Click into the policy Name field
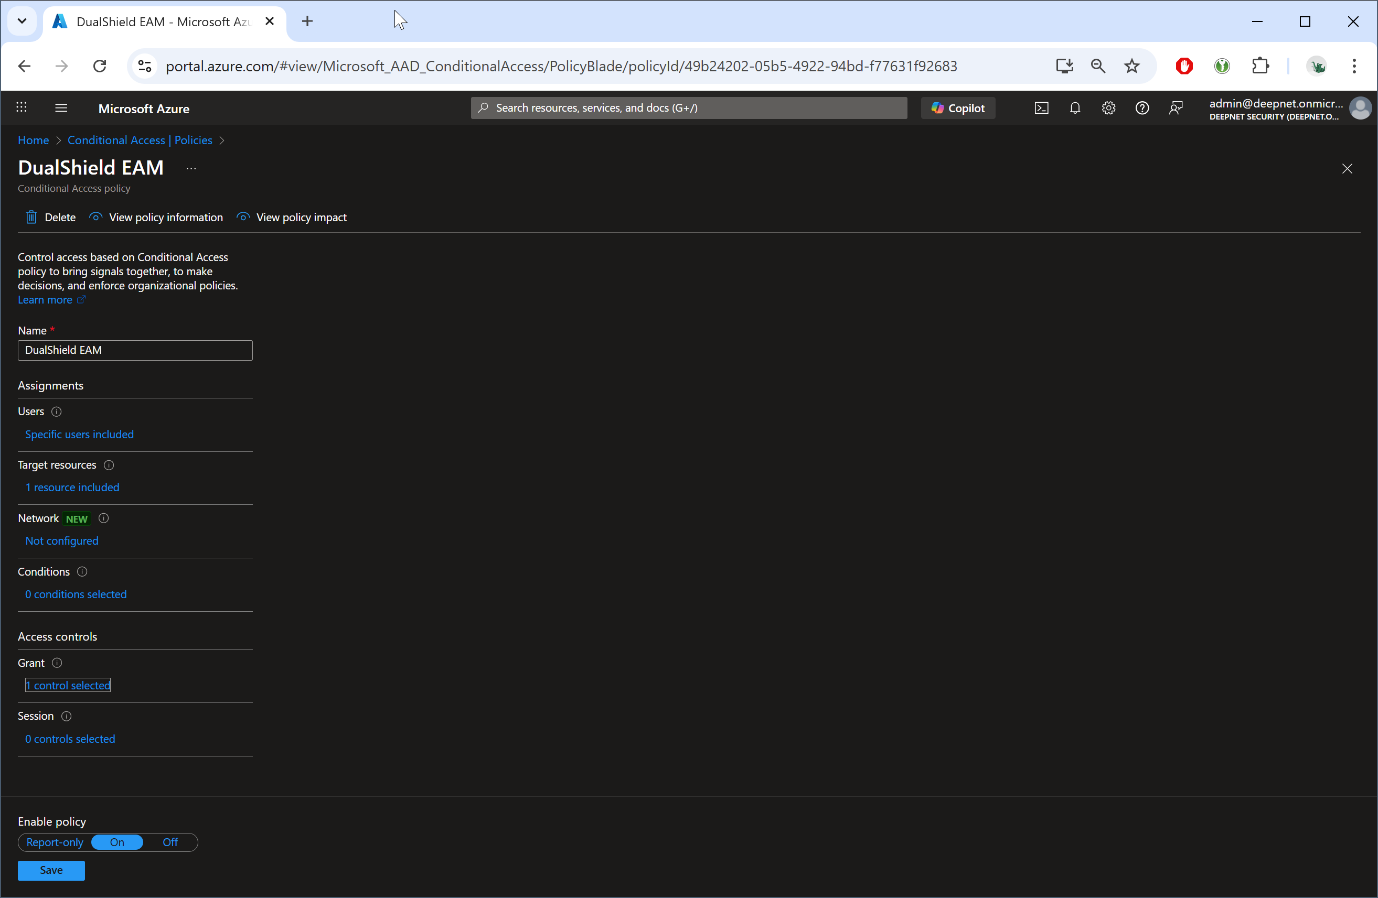The width and height of the screenshot is (1378, 898). 135,351
